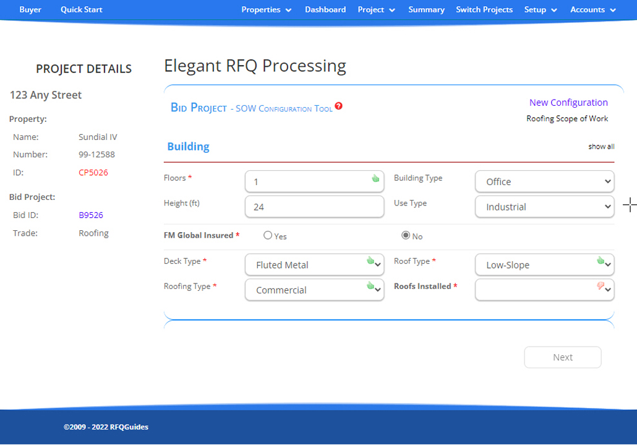Open the Roofing Type dropdown
The height and width of the screenshot is (445, 637).
(x=314, y=290)
